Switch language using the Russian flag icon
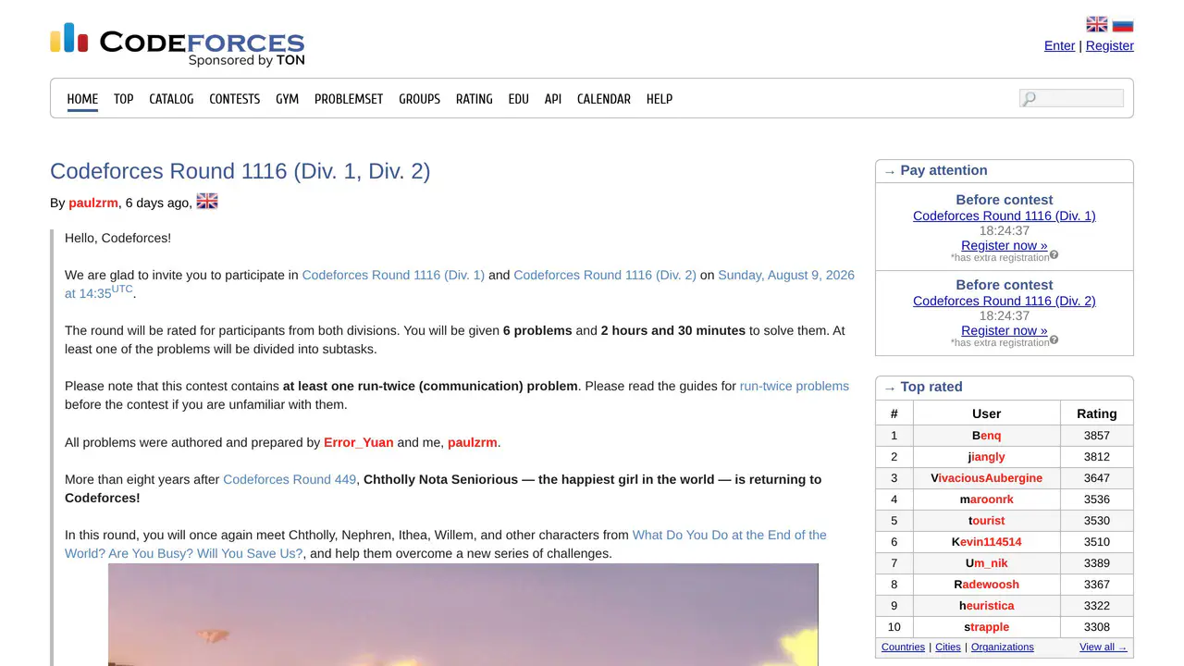Viewport: 1184px width, 666px height. point(1123,25)
